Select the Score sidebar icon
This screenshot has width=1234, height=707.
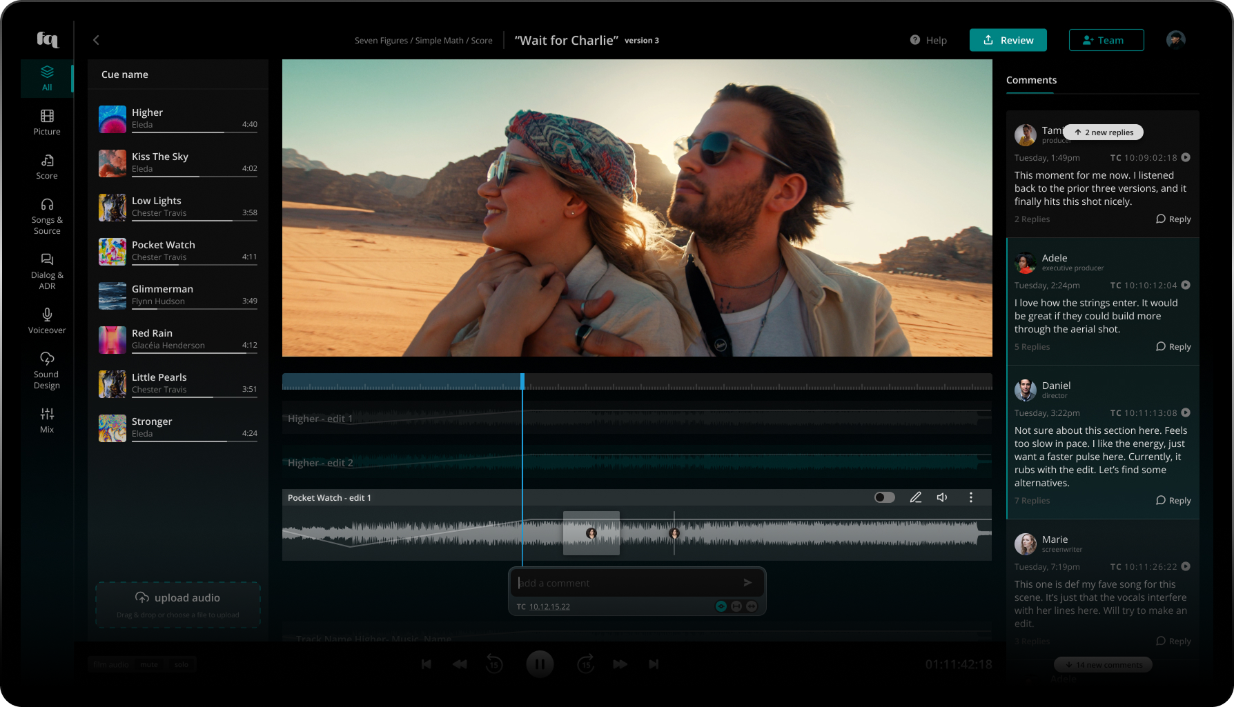[47, 166]
